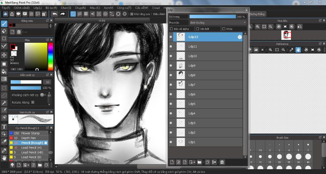Image resolution: width=326 pixels, height=174 pixels.
Task: Open add-brush dropdown below brush list
Action: (x=28, y=165)
